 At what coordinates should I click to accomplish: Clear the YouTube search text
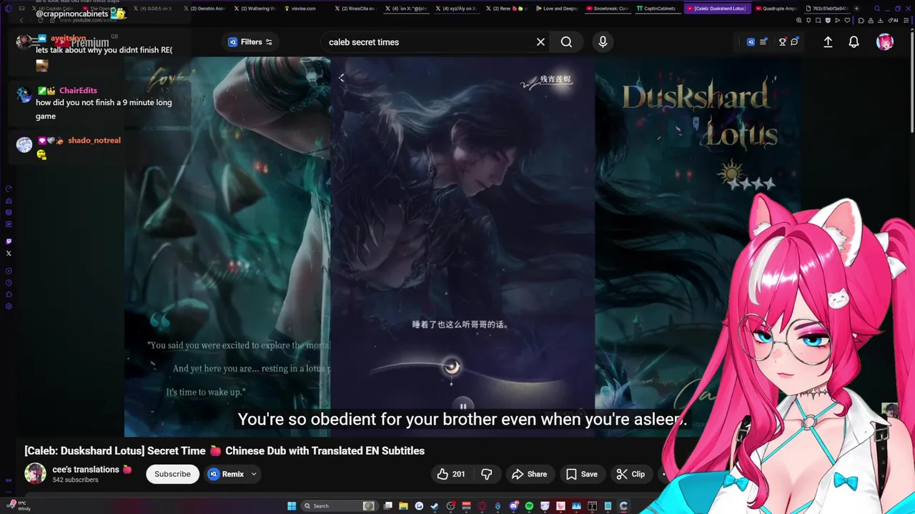[540, 42]
